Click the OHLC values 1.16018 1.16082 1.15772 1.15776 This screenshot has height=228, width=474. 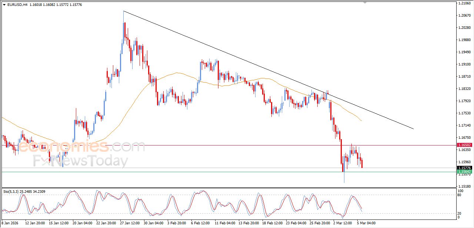point(56,5)
